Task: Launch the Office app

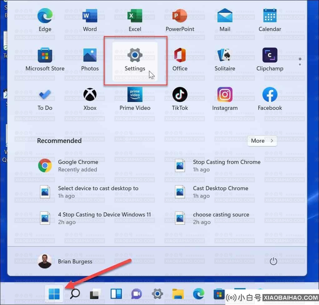Action: point(180,59)
